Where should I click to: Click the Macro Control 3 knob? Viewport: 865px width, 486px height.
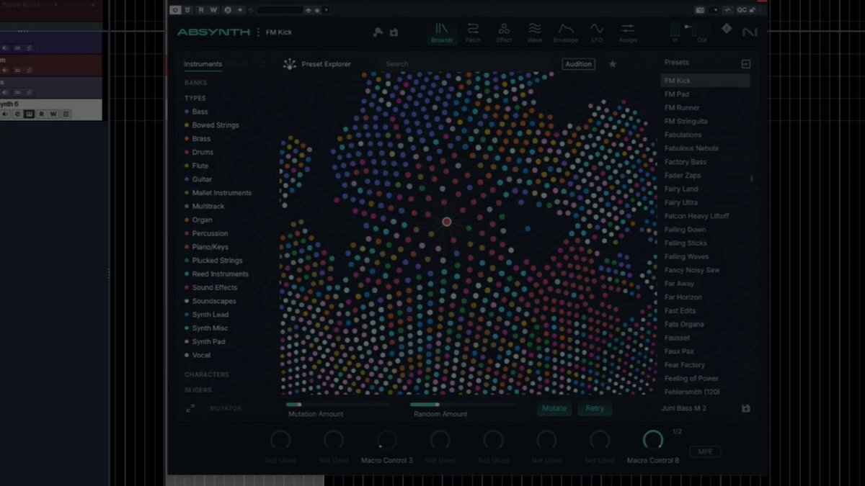coord(386,440)
